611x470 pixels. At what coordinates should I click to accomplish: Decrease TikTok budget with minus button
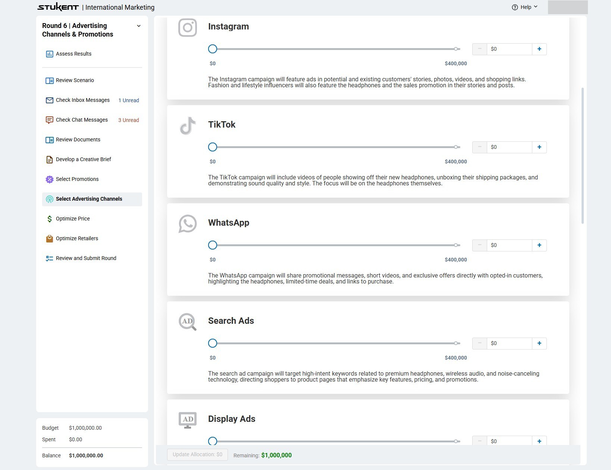pos(480,147)
